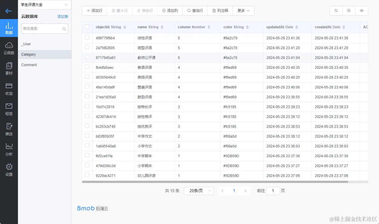Click the 列注释 button
The height and width of the screenshot is (224, 379).
point(220,10)
